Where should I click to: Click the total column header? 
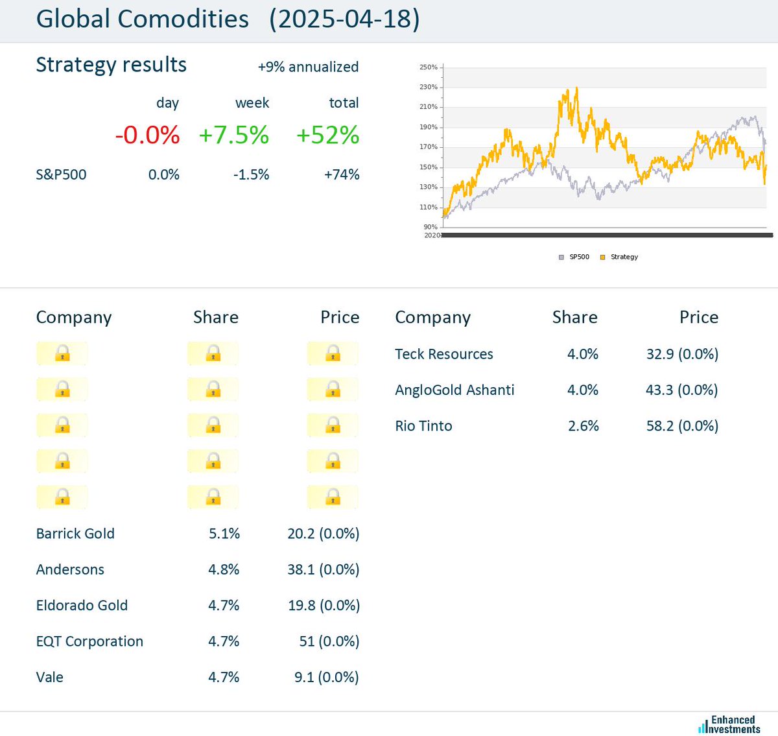pyautogui.click(x=344, y=102)
